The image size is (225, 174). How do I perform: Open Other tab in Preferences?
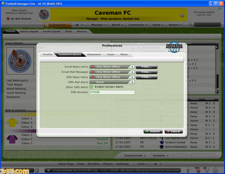pyautogui.click(x=124, y=54)
